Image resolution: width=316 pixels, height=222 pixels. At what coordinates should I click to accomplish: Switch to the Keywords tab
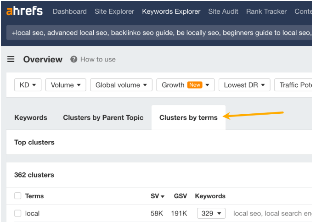(31, 117)
